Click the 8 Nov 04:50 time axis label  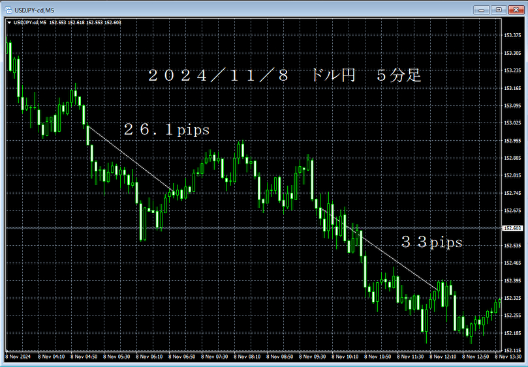pos(84,357)
